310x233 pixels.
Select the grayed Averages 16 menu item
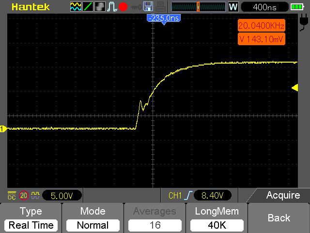pos(155,218)
